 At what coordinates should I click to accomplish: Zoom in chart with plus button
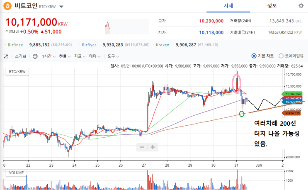click(x=153, y=147)
